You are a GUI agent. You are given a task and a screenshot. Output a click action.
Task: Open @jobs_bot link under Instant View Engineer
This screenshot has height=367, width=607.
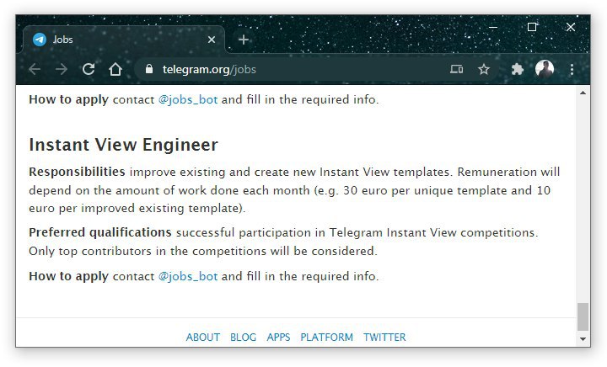188,277
